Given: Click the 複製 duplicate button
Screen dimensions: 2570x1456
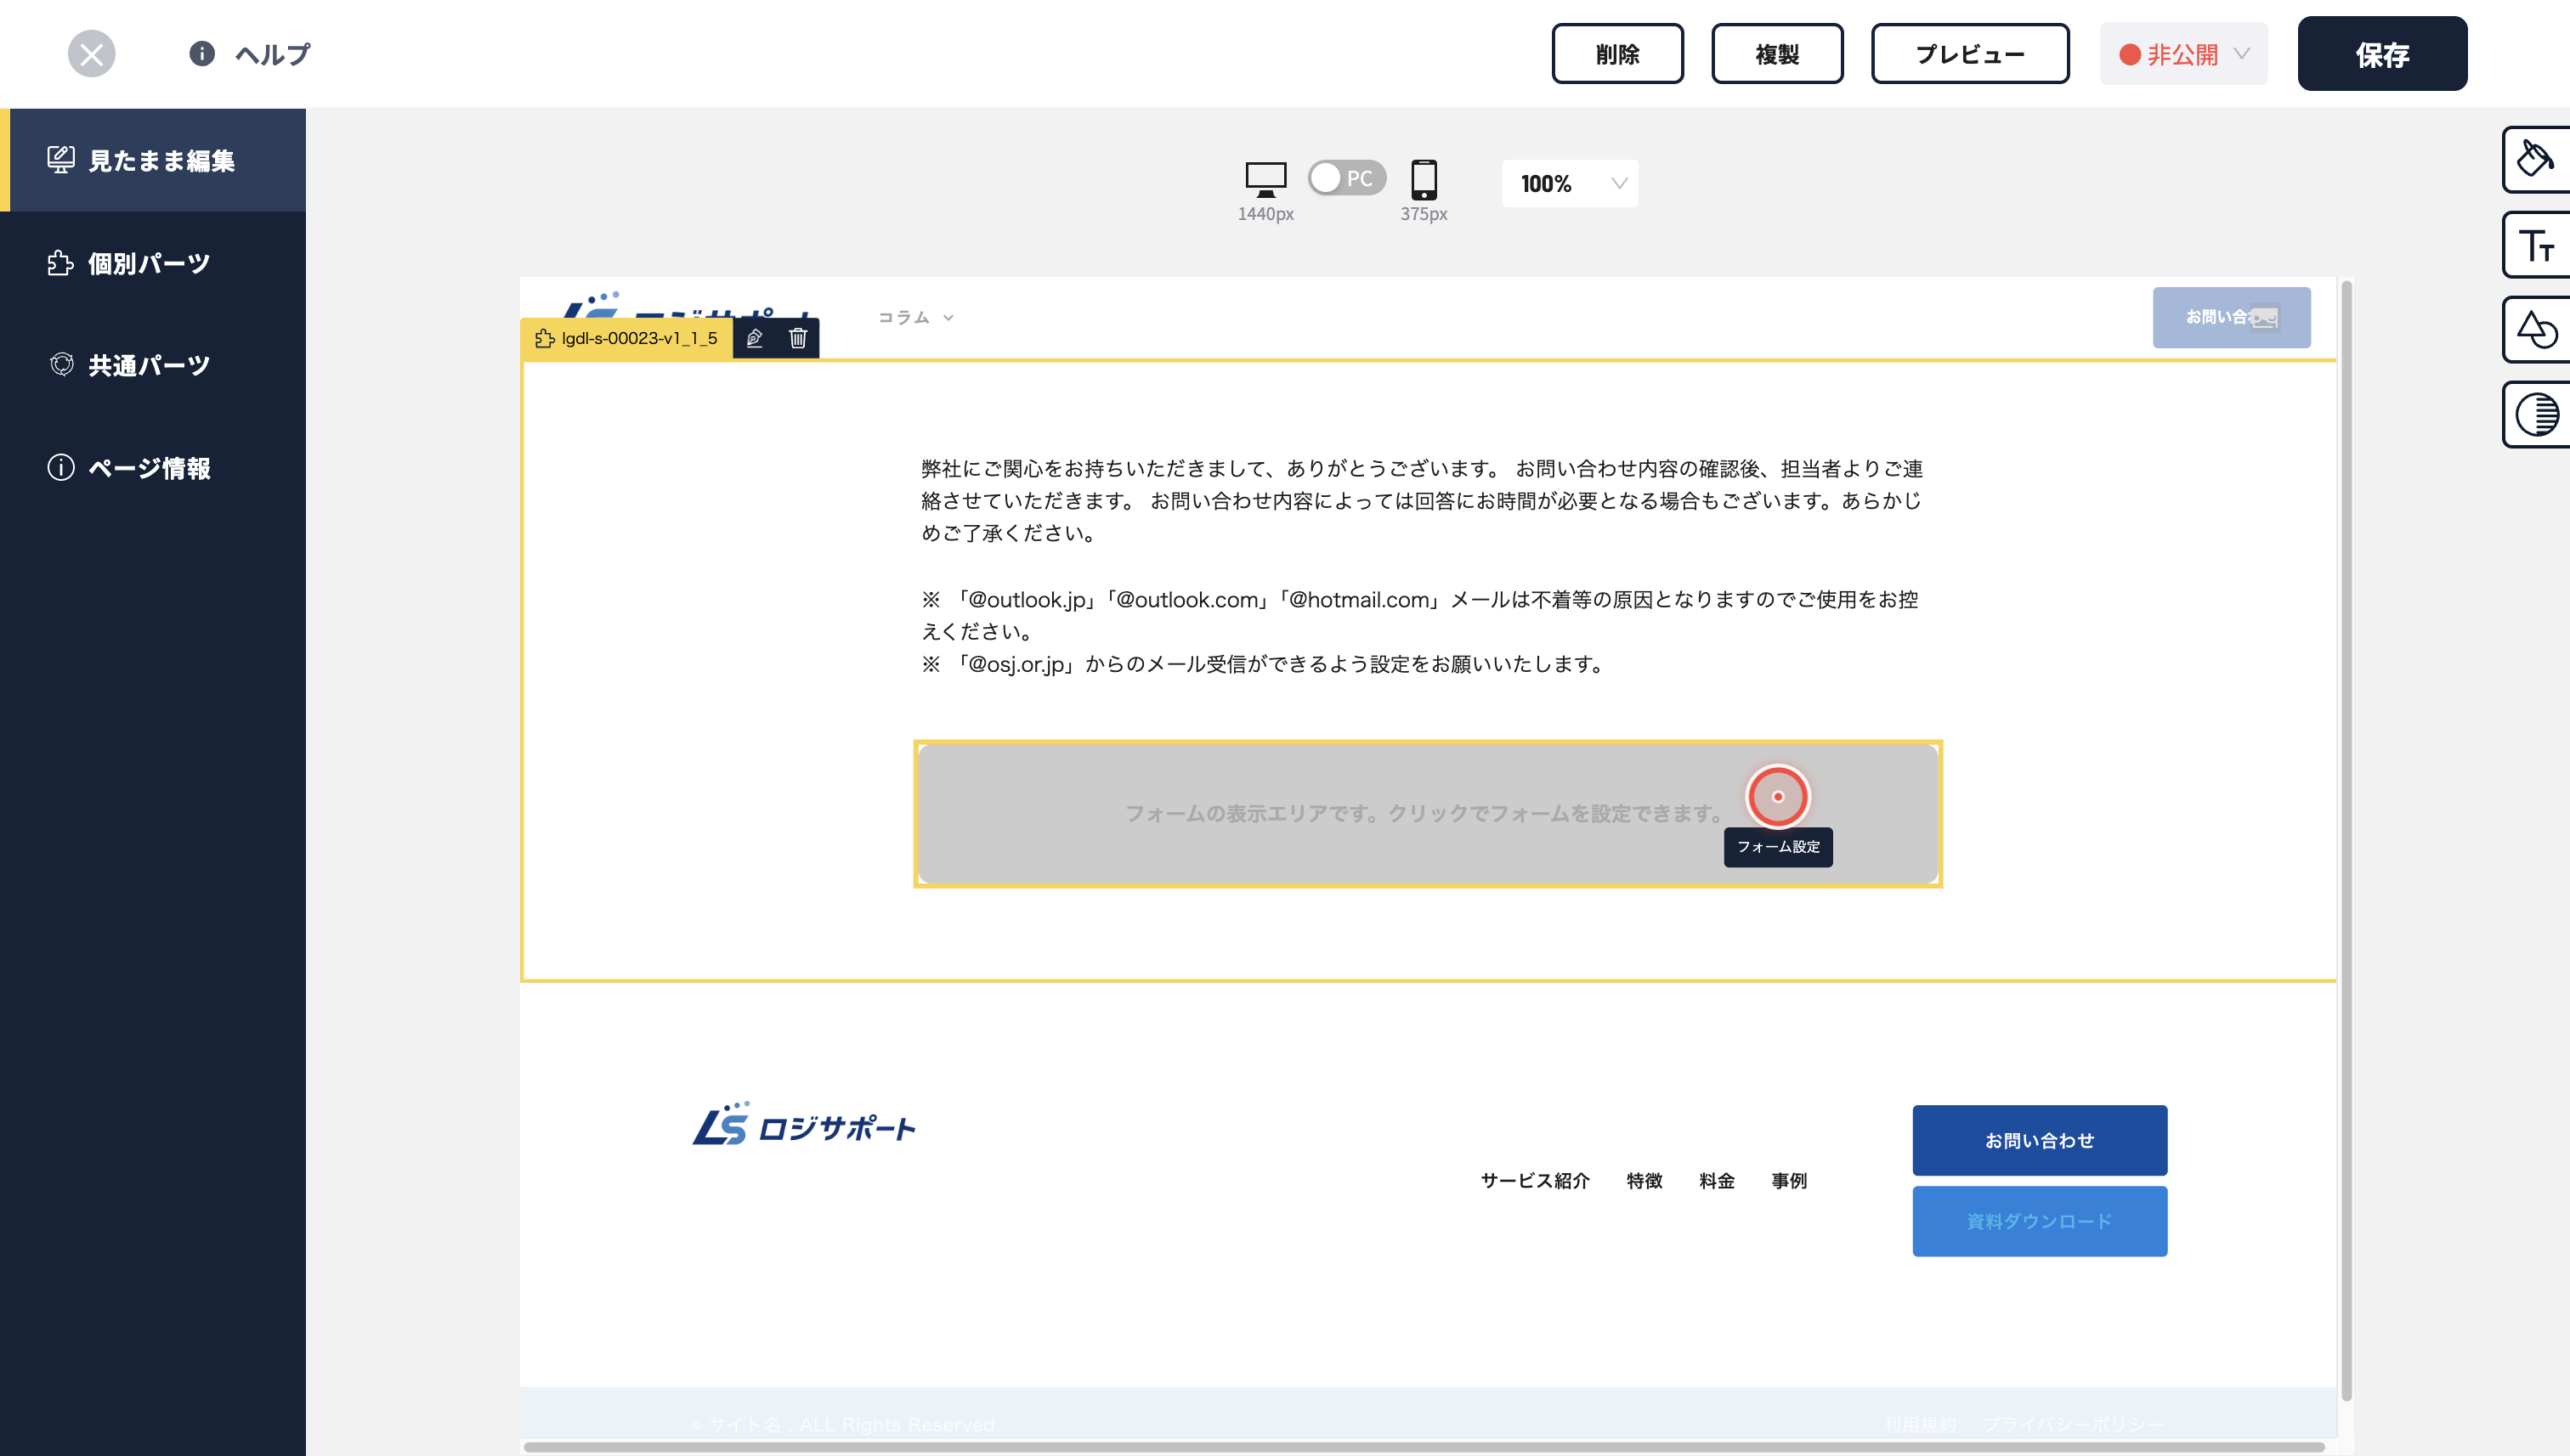Looking at the screenshot, I should 1777,54.
